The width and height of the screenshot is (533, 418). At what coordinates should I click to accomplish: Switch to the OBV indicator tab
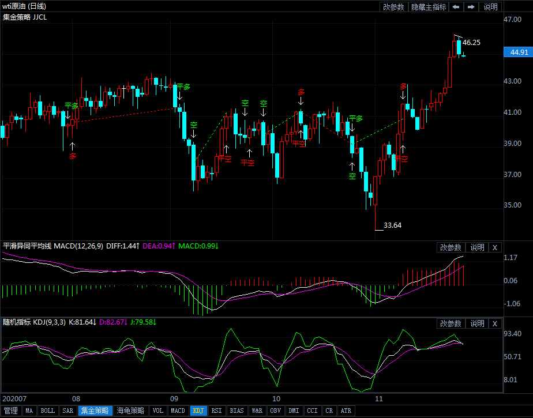coord(276,411)
